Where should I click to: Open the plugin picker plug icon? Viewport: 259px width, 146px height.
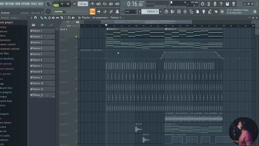click(x=204, y=12)
